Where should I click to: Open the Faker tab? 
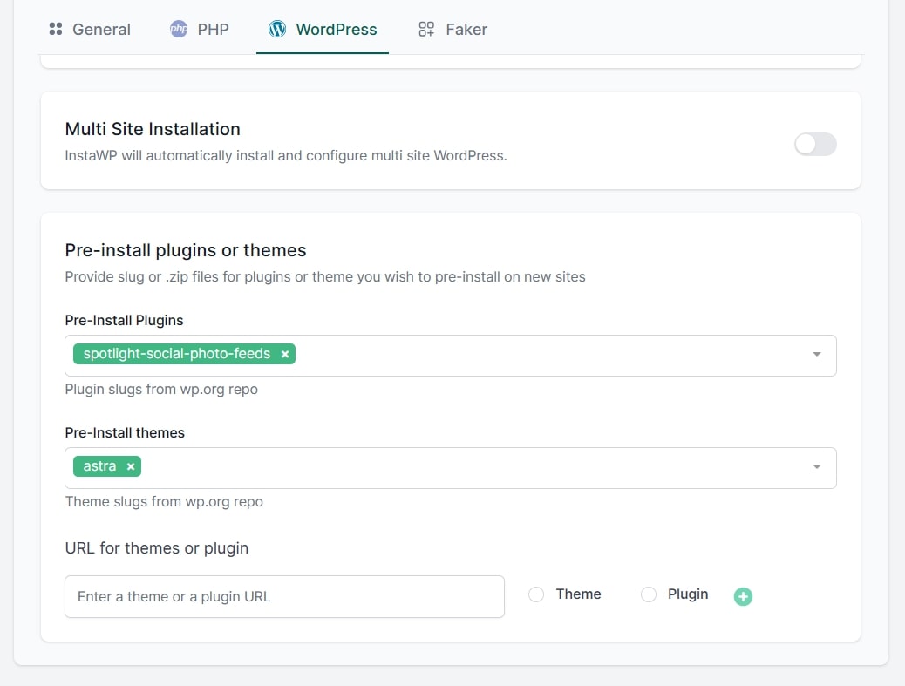point(452,30)
